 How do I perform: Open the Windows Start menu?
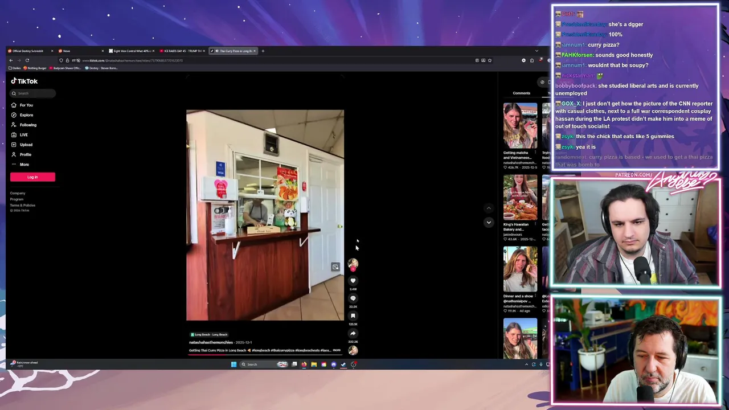click(234, 364)
